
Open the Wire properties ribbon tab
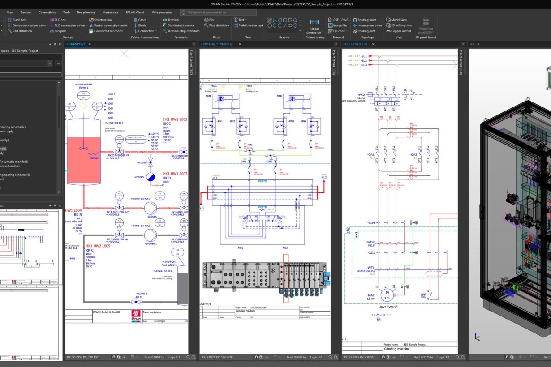click(162, 13)
